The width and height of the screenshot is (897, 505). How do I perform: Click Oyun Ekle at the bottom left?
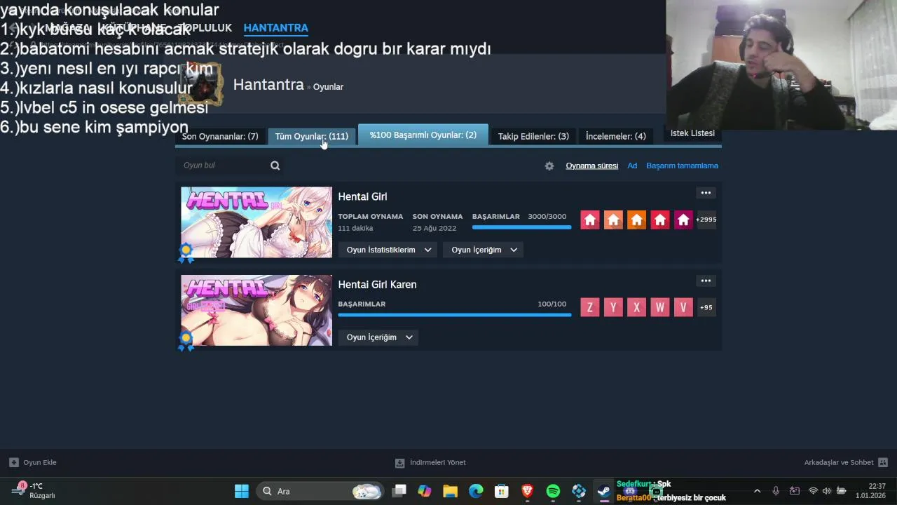pyautogui.click(x=33, y=463)
